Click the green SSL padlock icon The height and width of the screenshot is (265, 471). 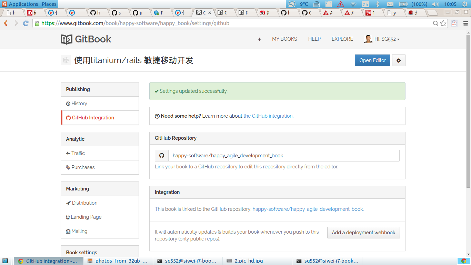pyautogui.click(x=37, y=23)
